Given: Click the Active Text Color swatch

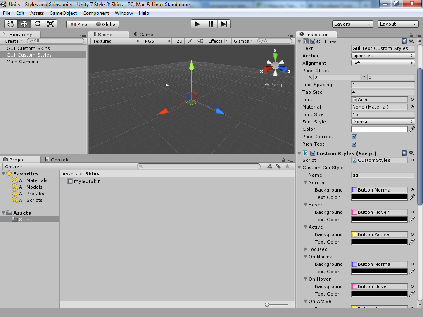Looking at the screenshot, I should (x=379, y=242).
